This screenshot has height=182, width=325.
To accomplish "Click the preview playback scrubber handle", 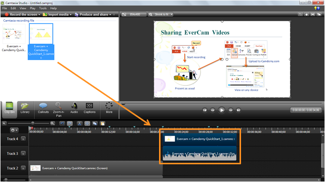I will click(123, 104).
